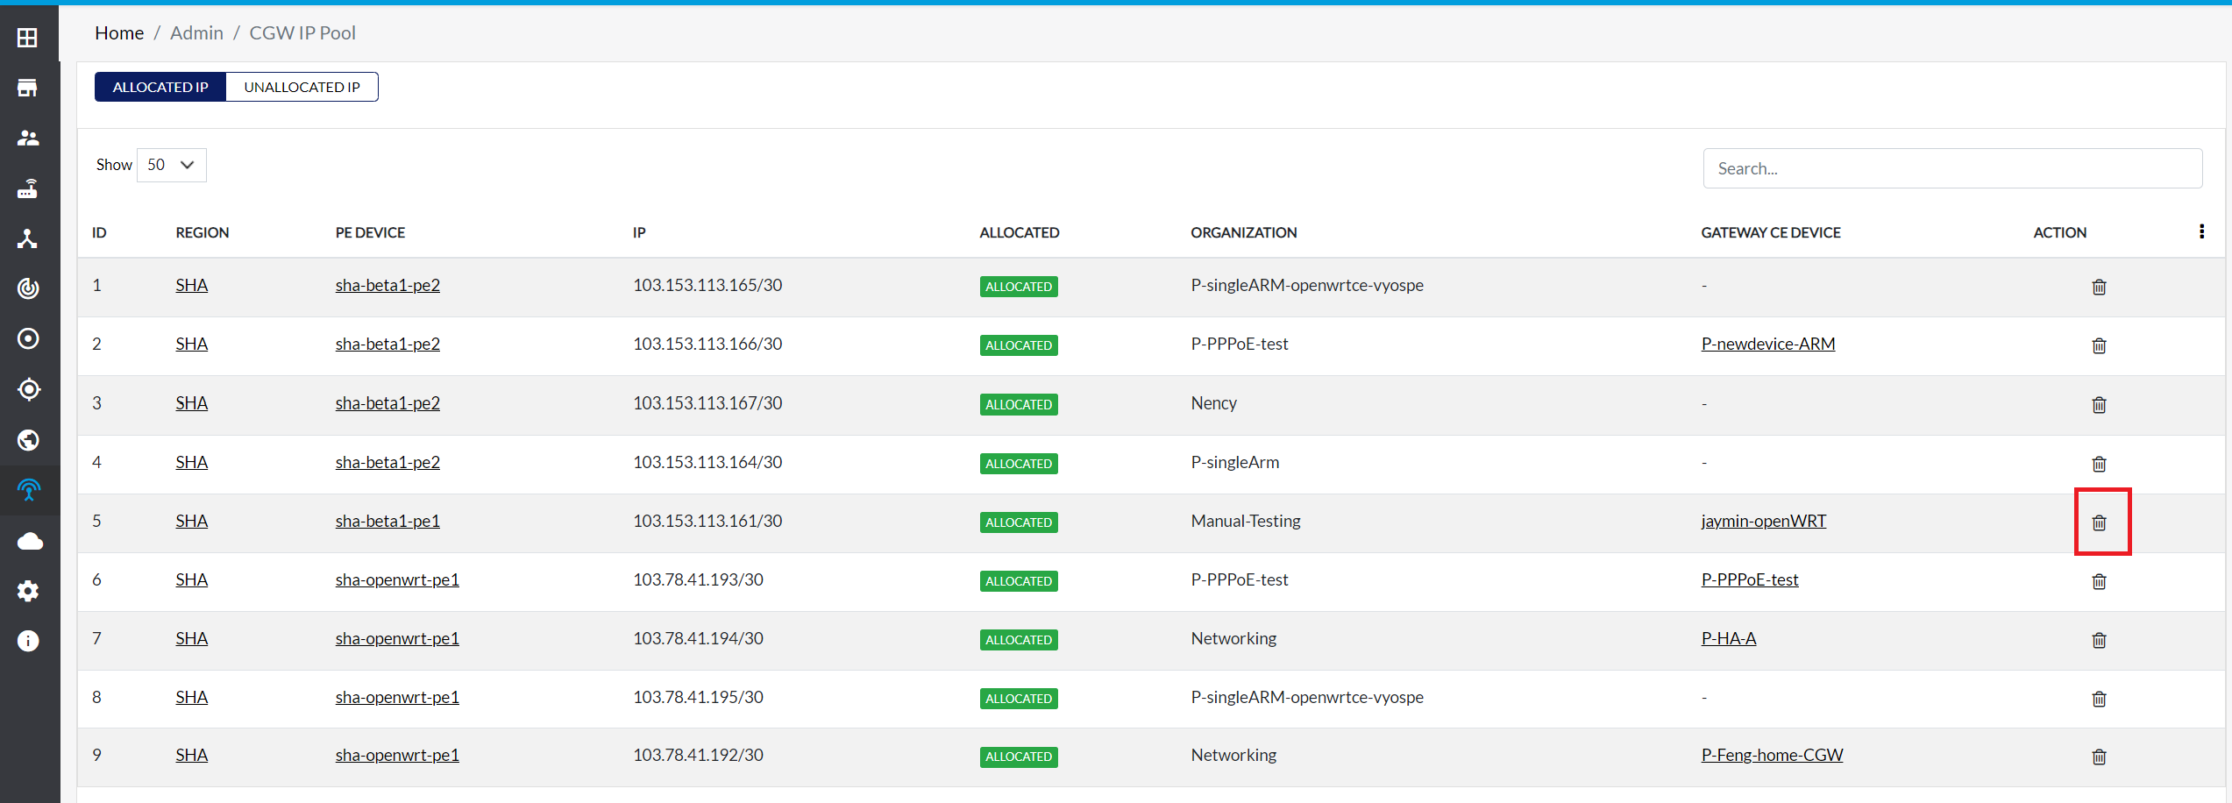Select Networking organization in row 7
Screen dimensions: 2232x803
1233,638
